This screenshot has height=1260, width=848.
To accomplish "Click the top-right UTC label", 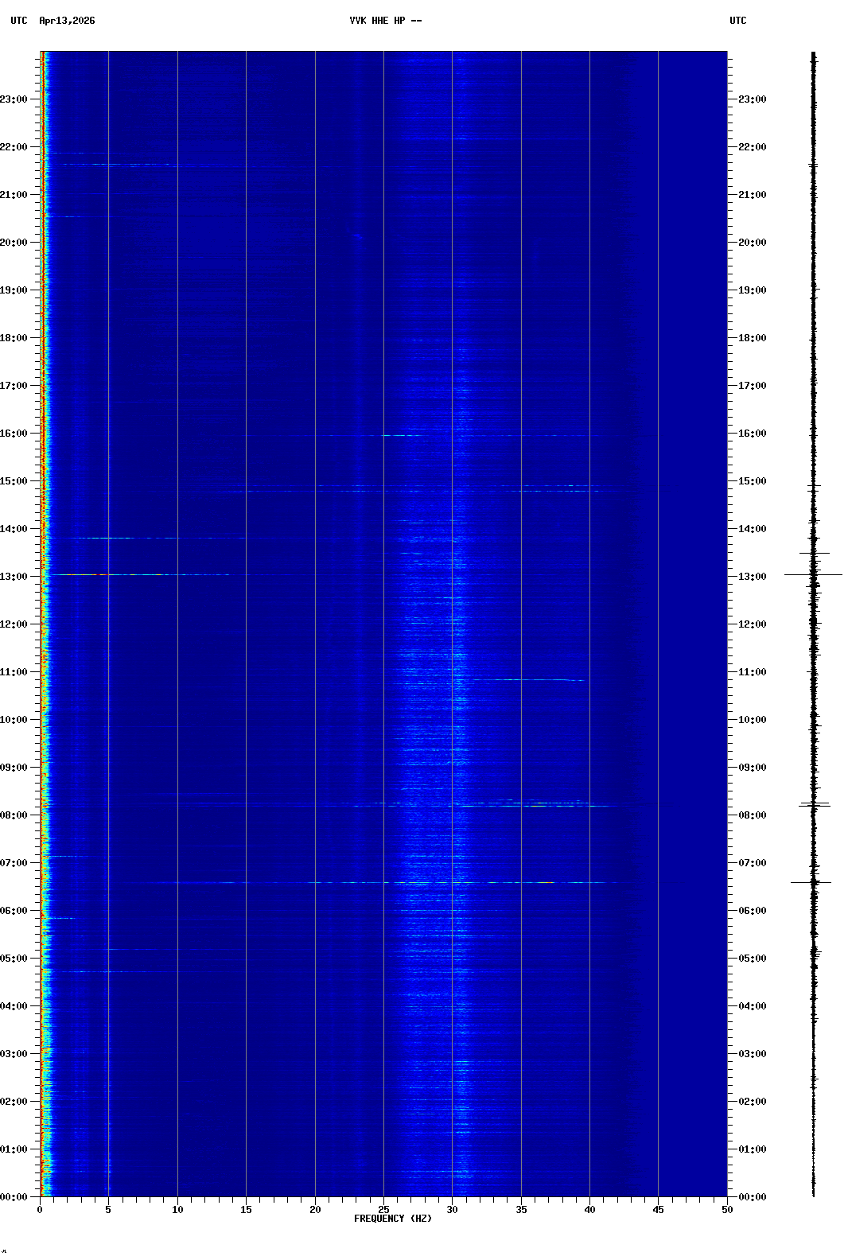I will coord(737,21).
